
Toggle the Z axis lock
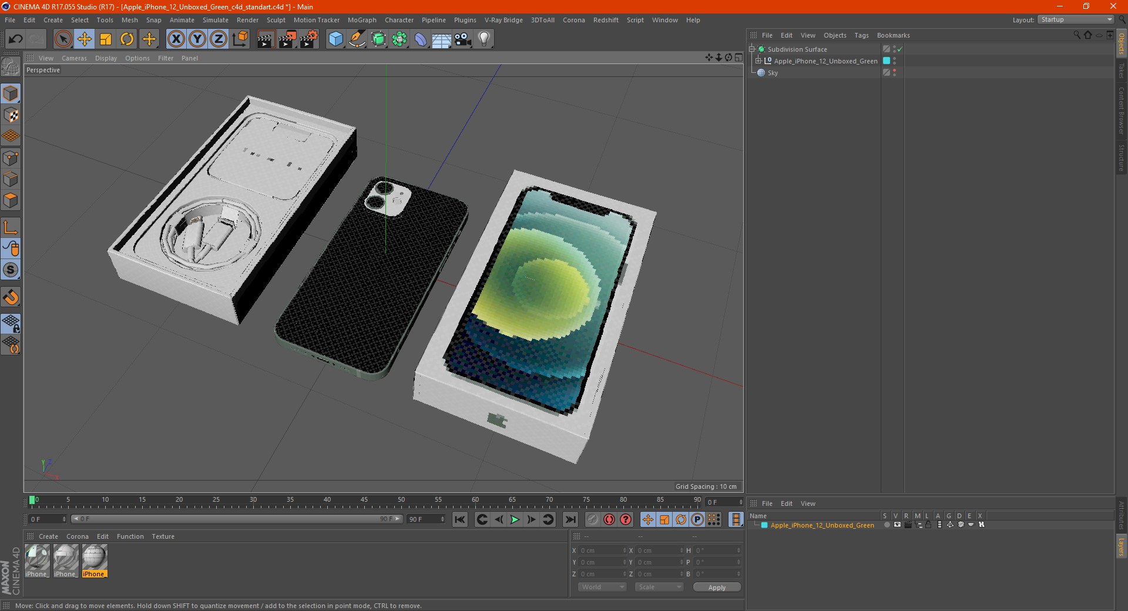click(x=219, y=39)
